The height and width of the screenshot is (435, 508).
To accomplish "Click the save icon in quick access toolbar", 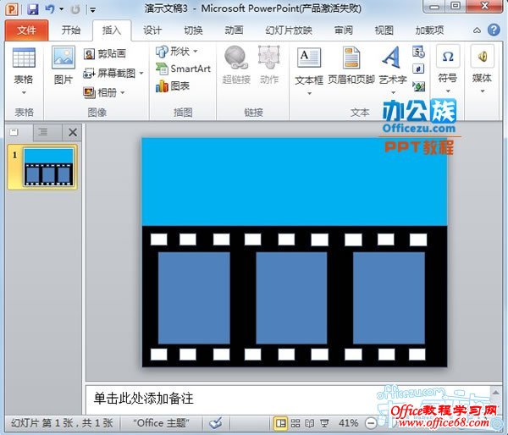I will point(32,9).
